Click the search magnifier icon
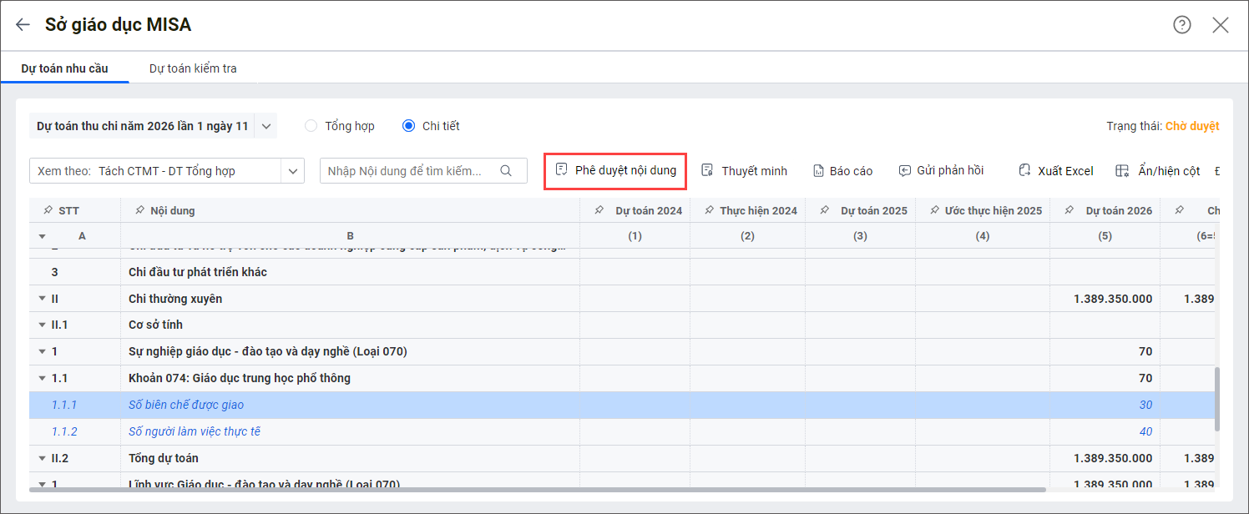 coord(506,171)
